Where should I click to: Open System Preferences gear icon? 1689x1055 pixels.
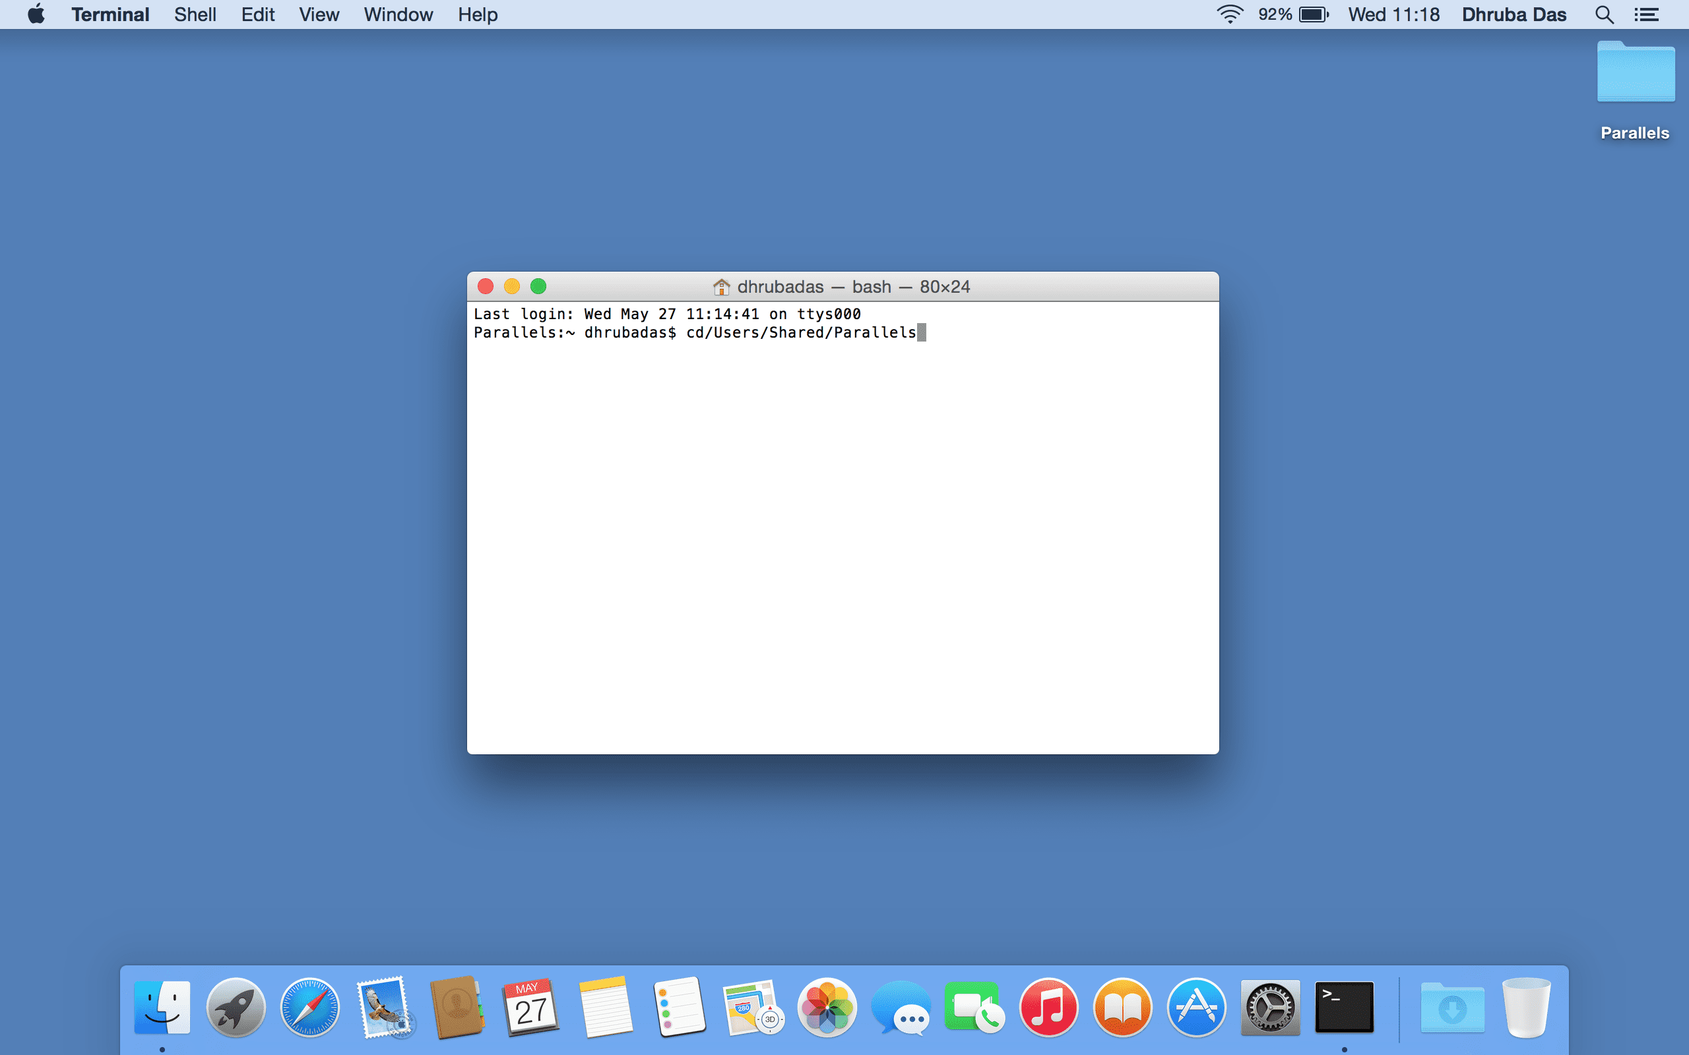[1270, 1008]
